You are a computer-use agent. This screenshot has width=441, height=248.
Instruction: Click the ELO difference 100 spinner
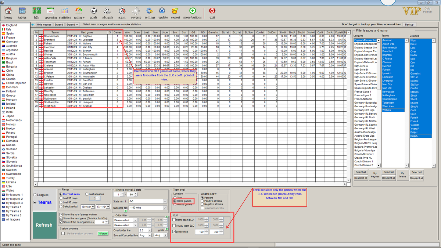click(201, 232)
